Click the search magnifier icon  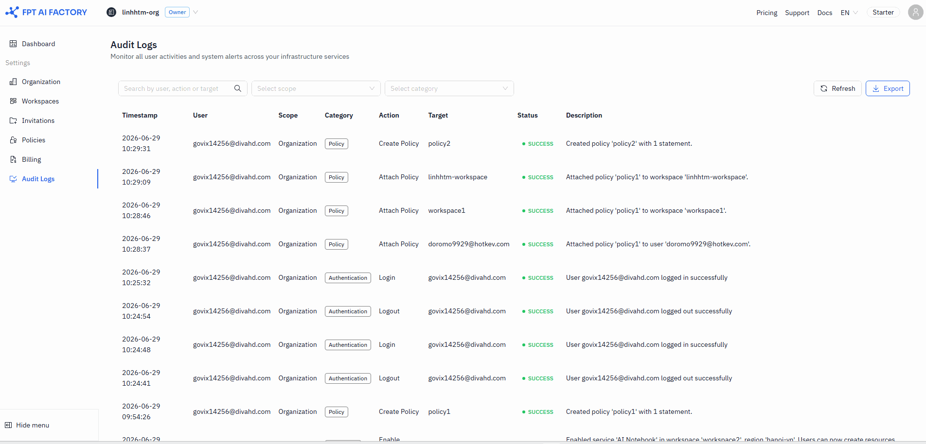pyautogui.click(x=238, y=88)
